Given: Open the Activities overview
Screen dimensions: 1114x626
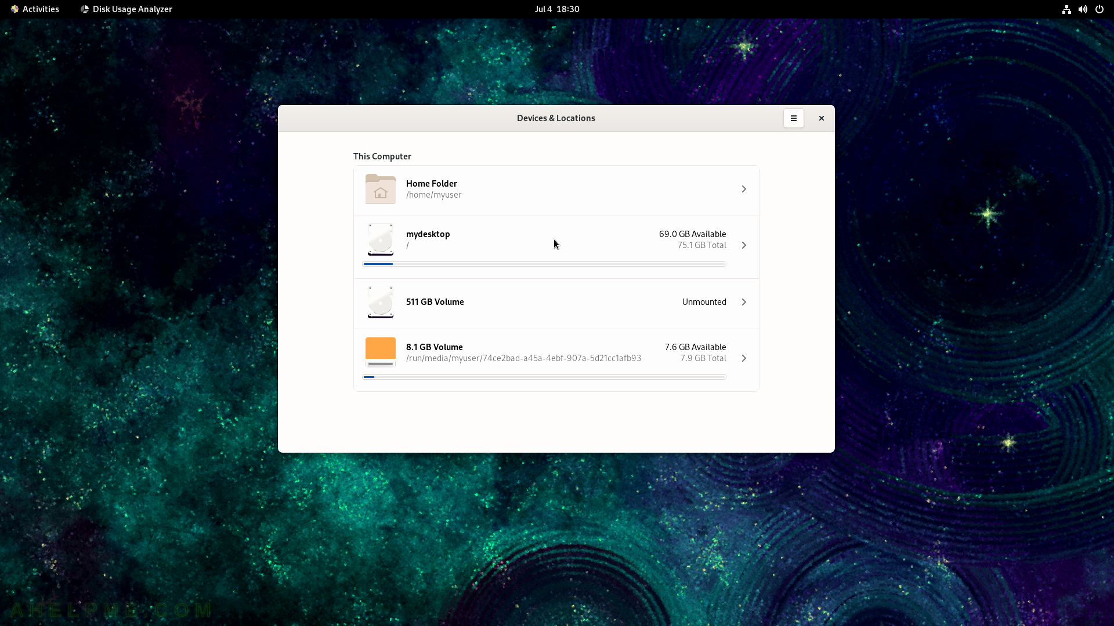Looking at the screenshot, I should pos(35,9).
